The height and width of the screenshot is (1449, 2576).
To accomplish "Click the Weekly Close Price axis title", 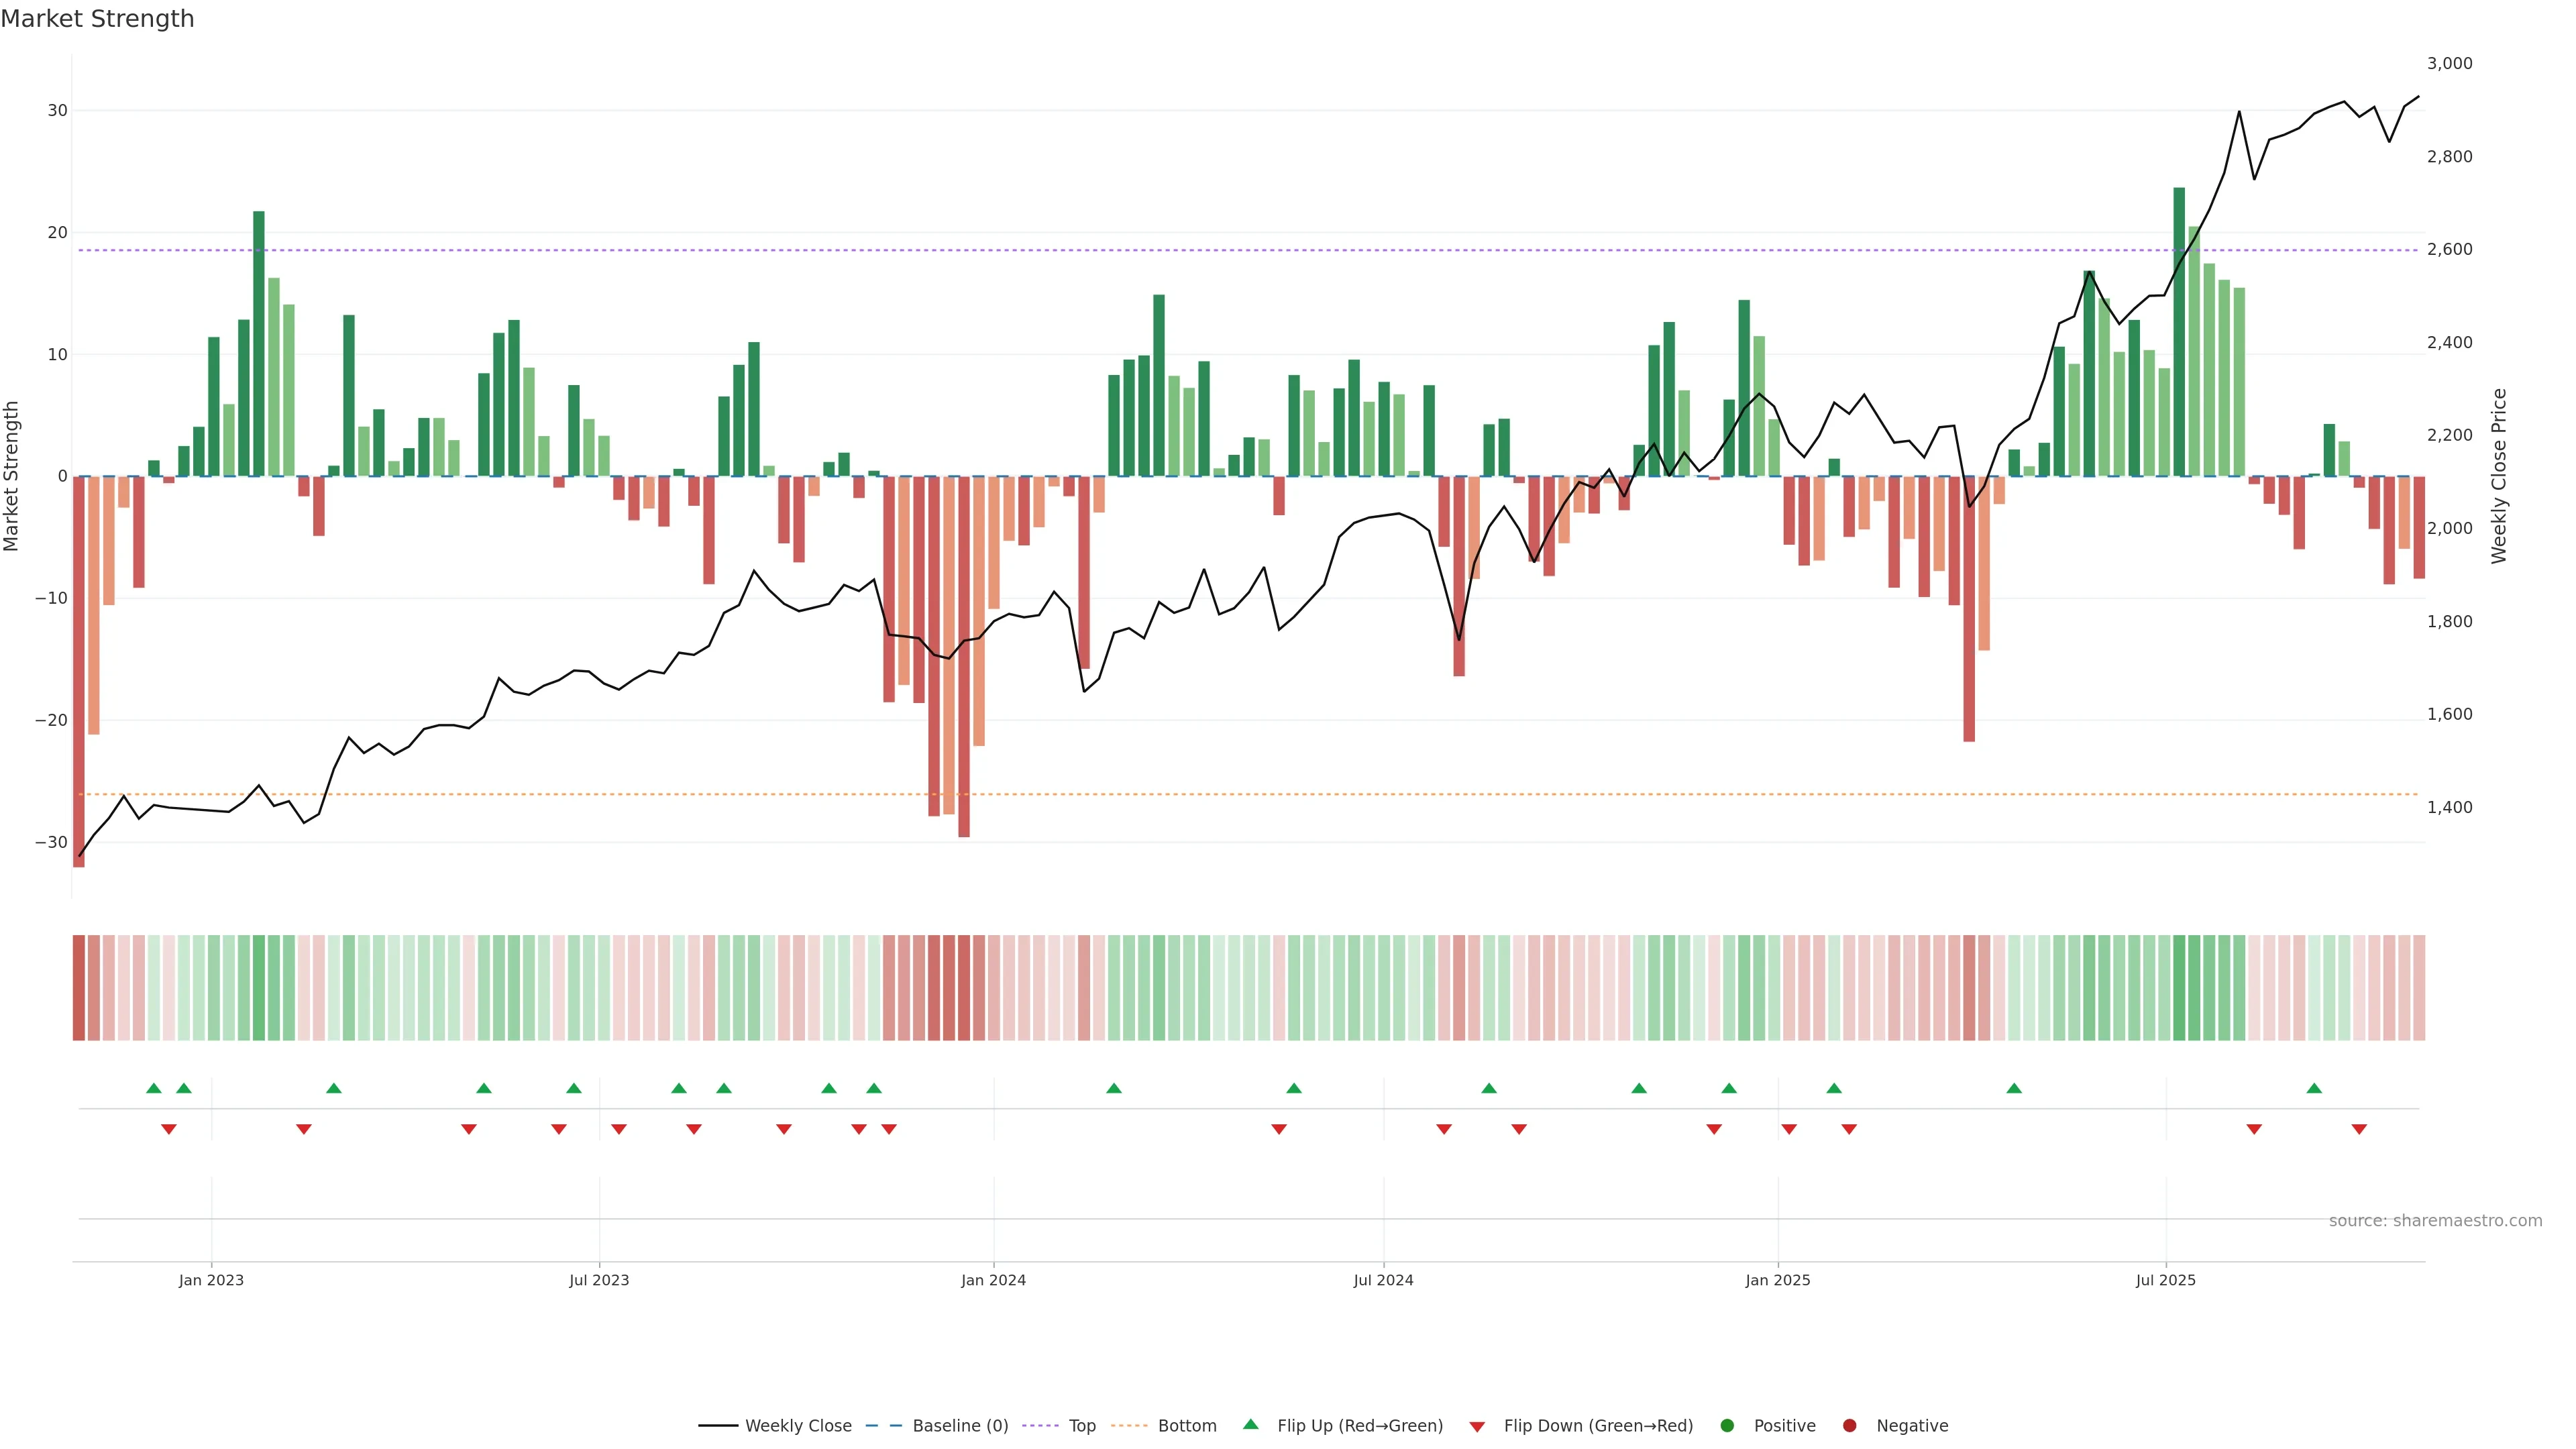I will point(2499,476).
